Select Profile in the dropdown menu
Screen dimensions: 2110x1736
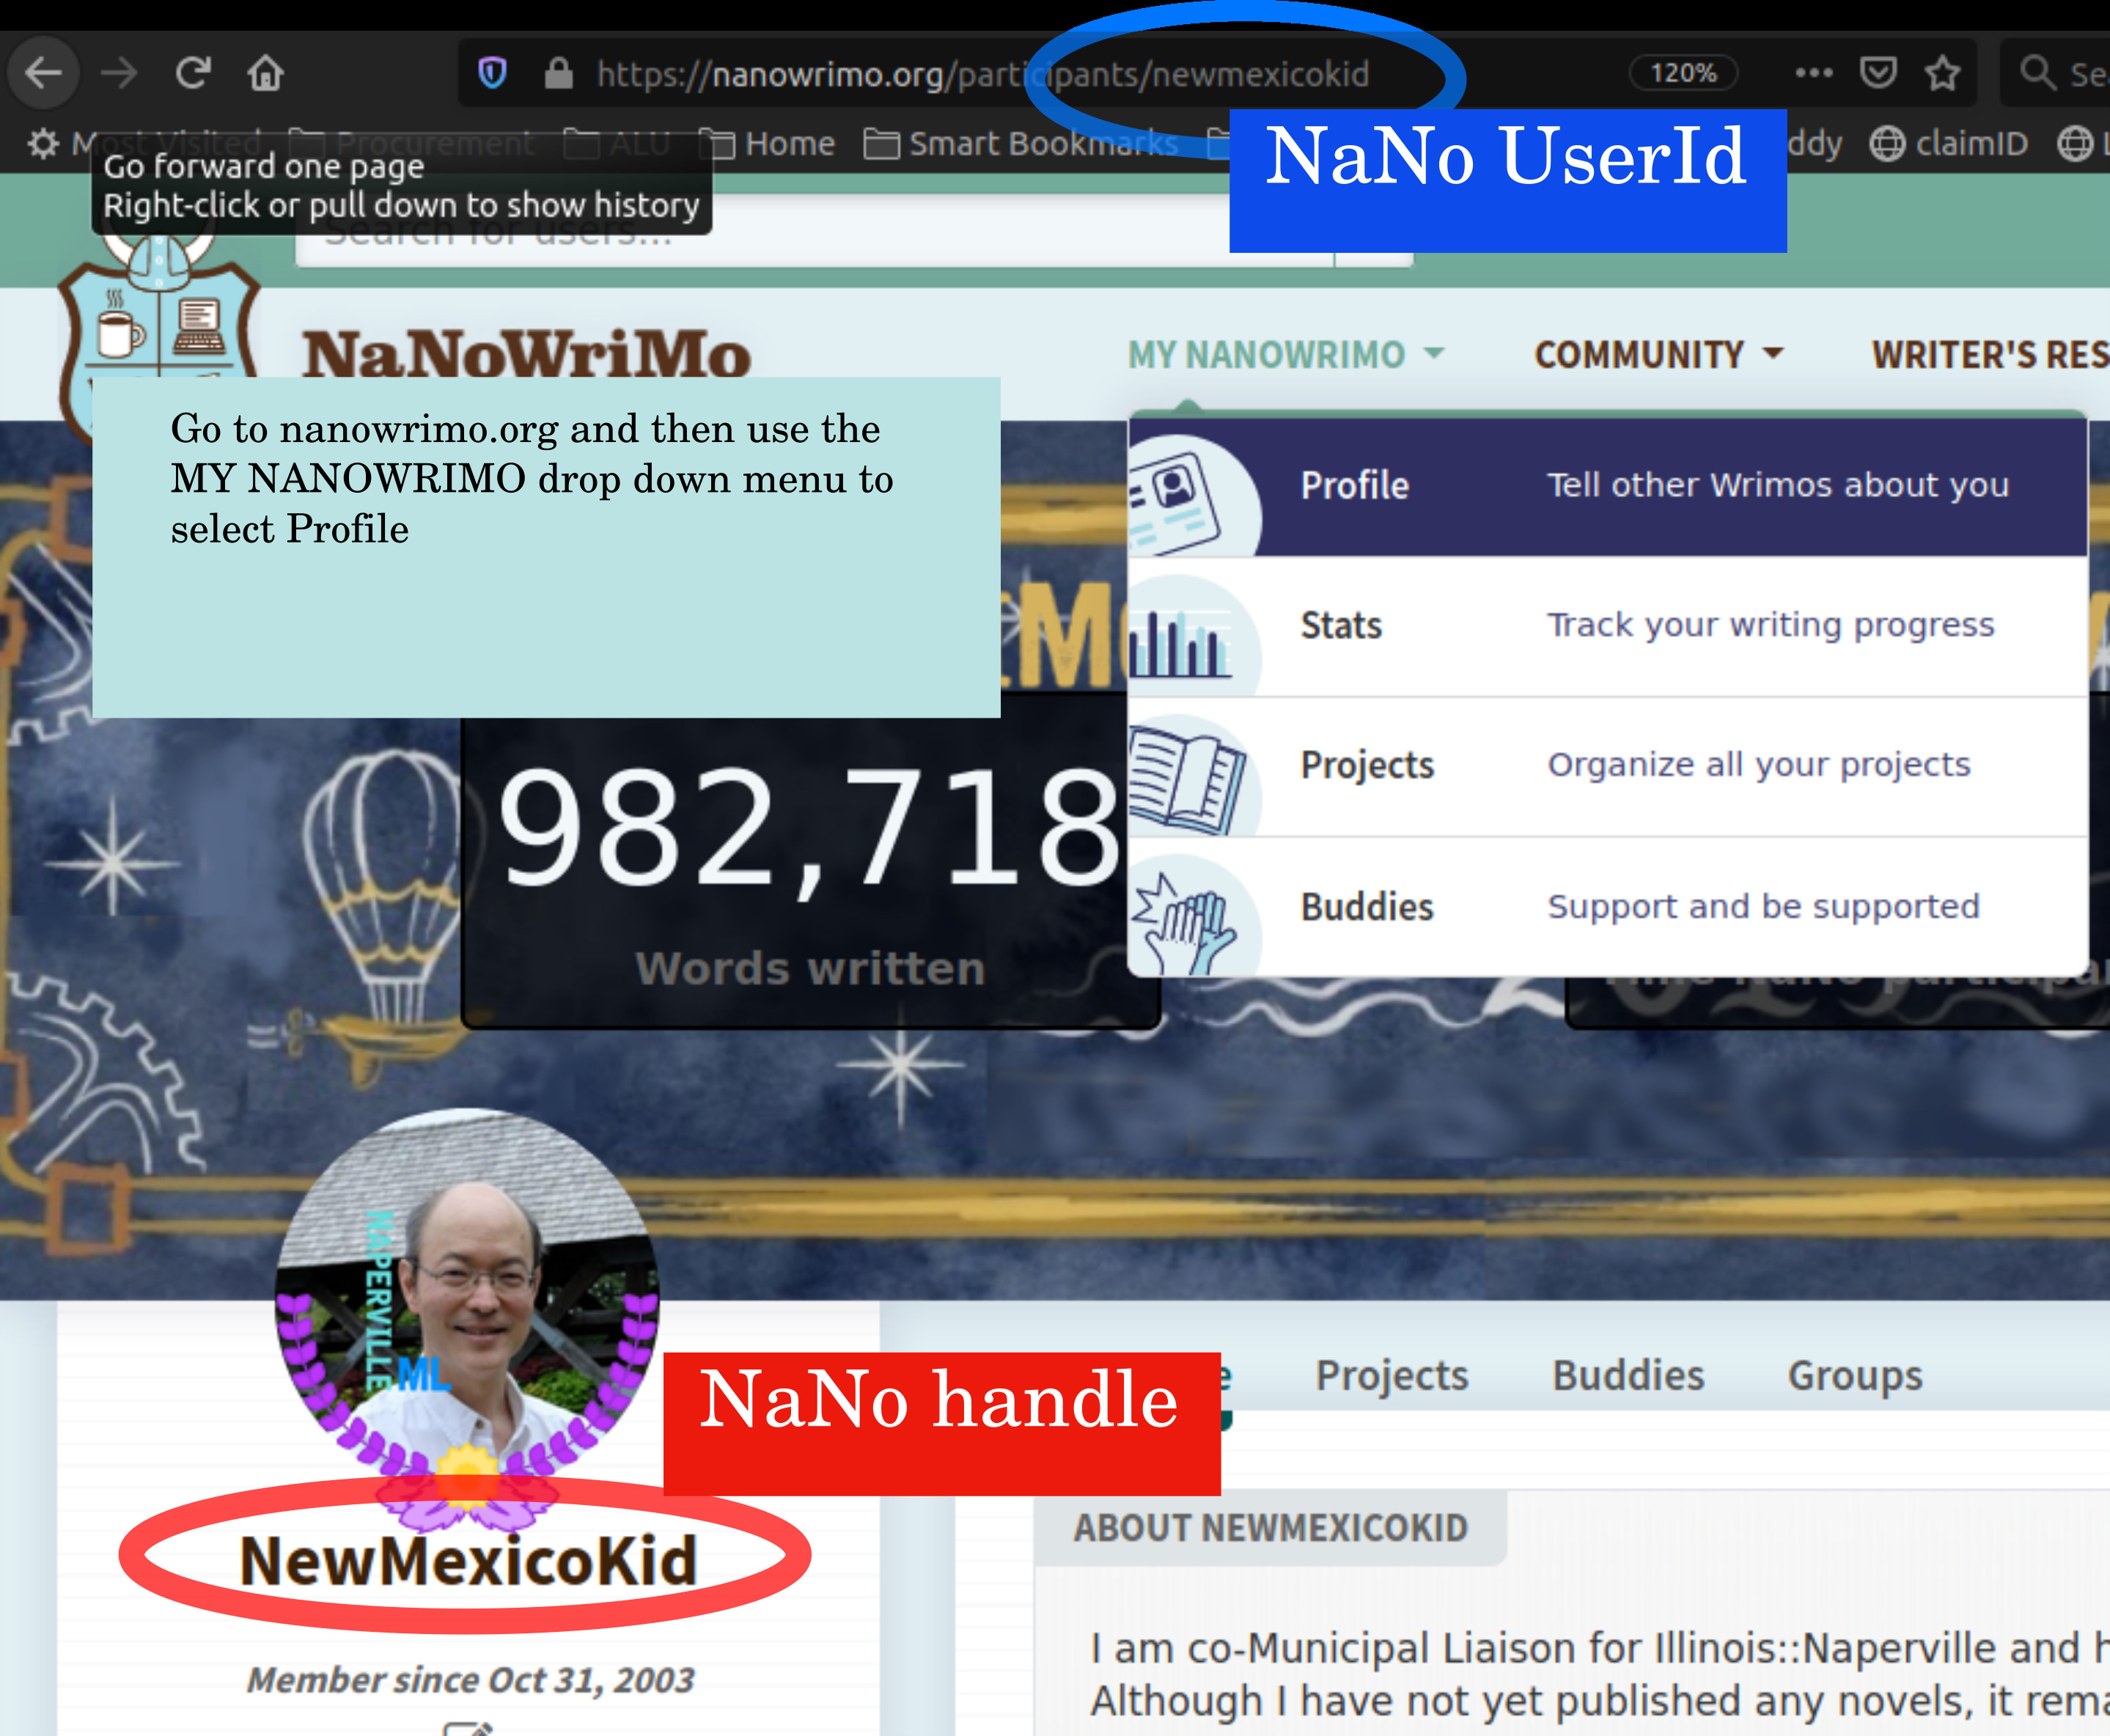click(x=1607, y=486)
